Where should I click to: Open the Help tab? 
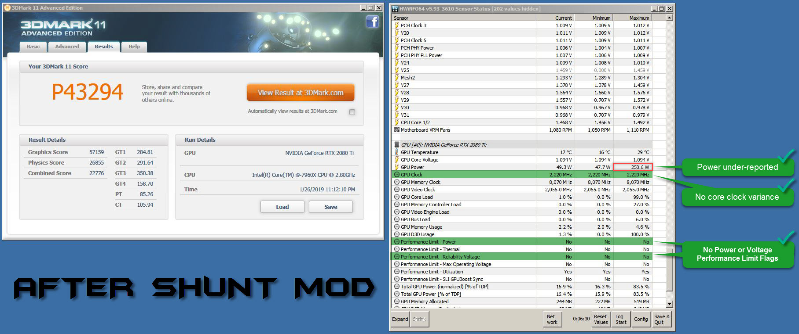pos(134,47)
